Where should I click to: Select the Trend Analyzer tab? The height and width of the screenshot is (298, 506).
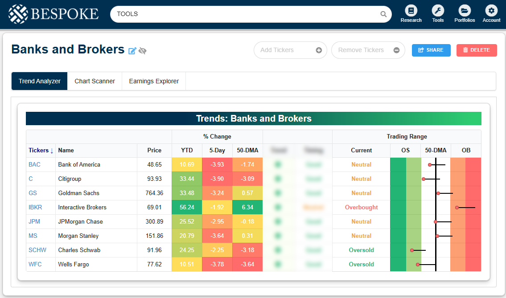coord(40,81)
